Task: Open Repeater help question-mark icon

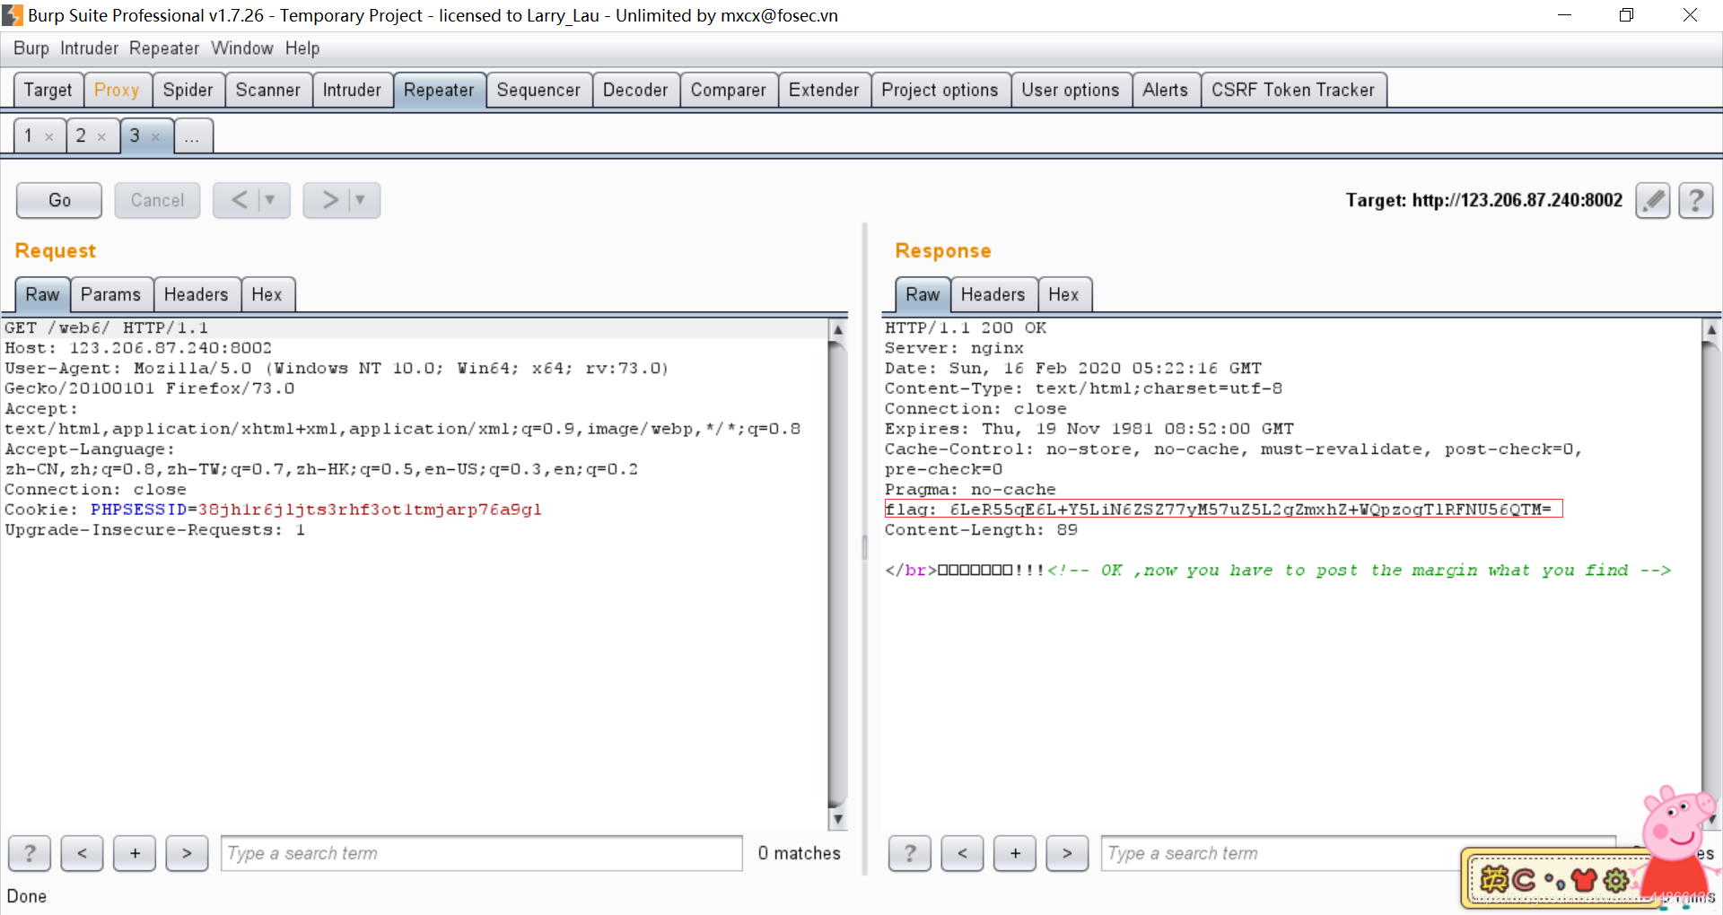Action: (x=1695, y=200)
